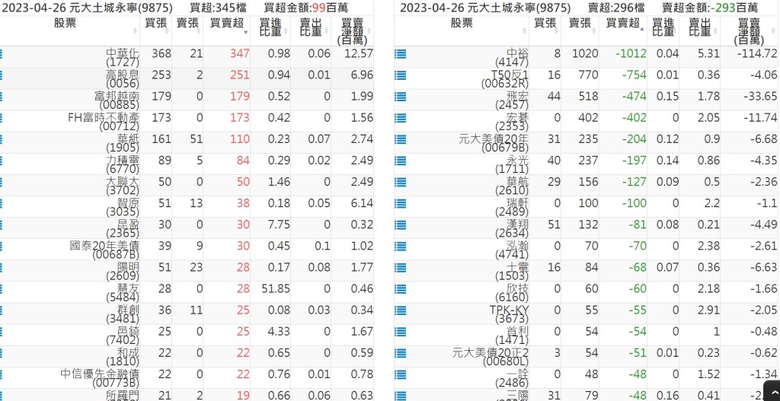Click the list icon beside 華航 (2610)
Screen dimensions: 780x401
pos(400,182)
